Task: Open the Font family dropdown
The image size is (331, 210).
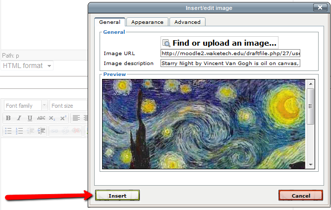Action: (x=26, y=105)
